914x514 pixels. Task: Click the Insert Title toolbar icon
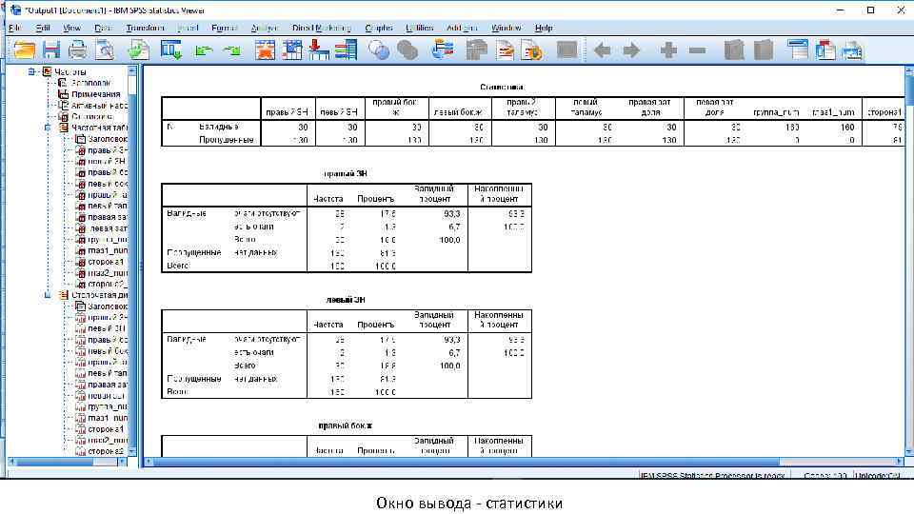point(798,50)
